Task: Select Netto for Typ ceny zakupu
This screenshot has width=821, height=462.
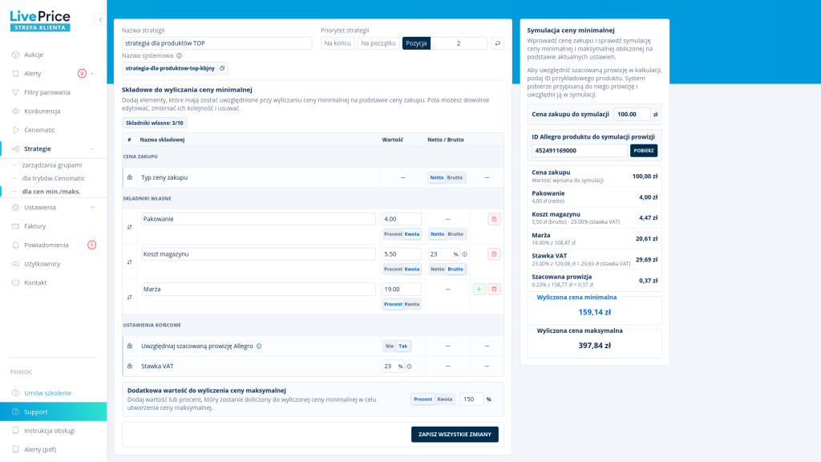Action: [x=437, y=177]
